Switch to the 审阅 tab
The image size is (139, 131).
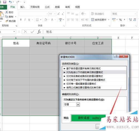click(68, 7)
